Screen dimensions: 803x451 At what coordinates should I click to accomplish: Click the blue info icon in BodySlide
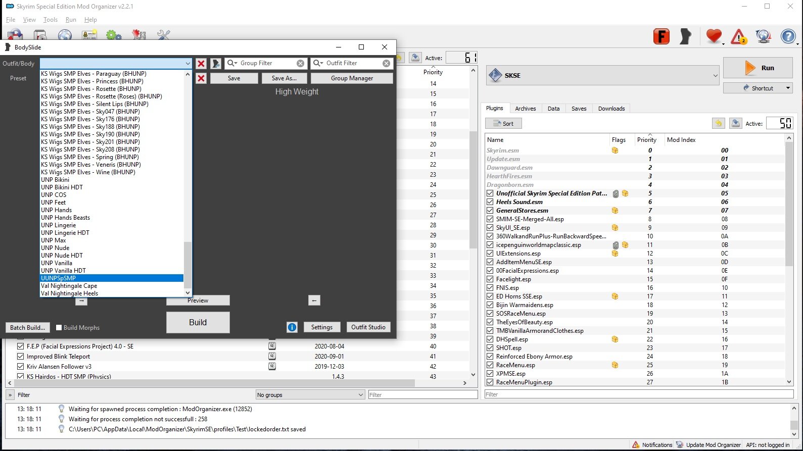[292, 327]
